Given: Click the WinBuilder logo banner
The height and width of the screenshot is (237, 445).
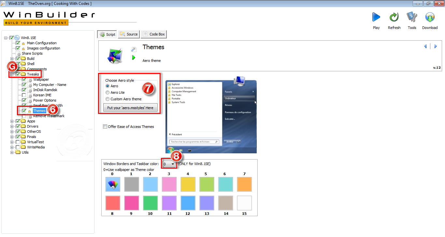Looking at the screenshot, I should (49, 19).
